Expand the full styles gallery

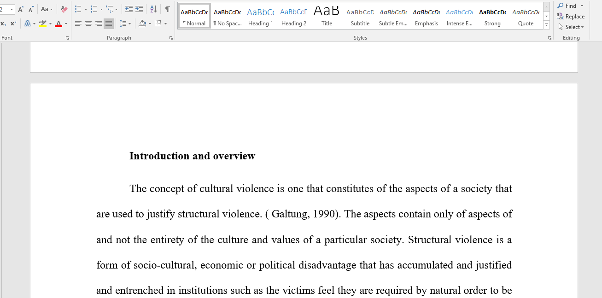click(x=547, y=25)
